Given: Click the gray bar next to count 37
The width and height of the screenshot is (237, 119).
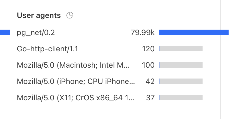Looking at the screenshot, I should coord(181,98).
